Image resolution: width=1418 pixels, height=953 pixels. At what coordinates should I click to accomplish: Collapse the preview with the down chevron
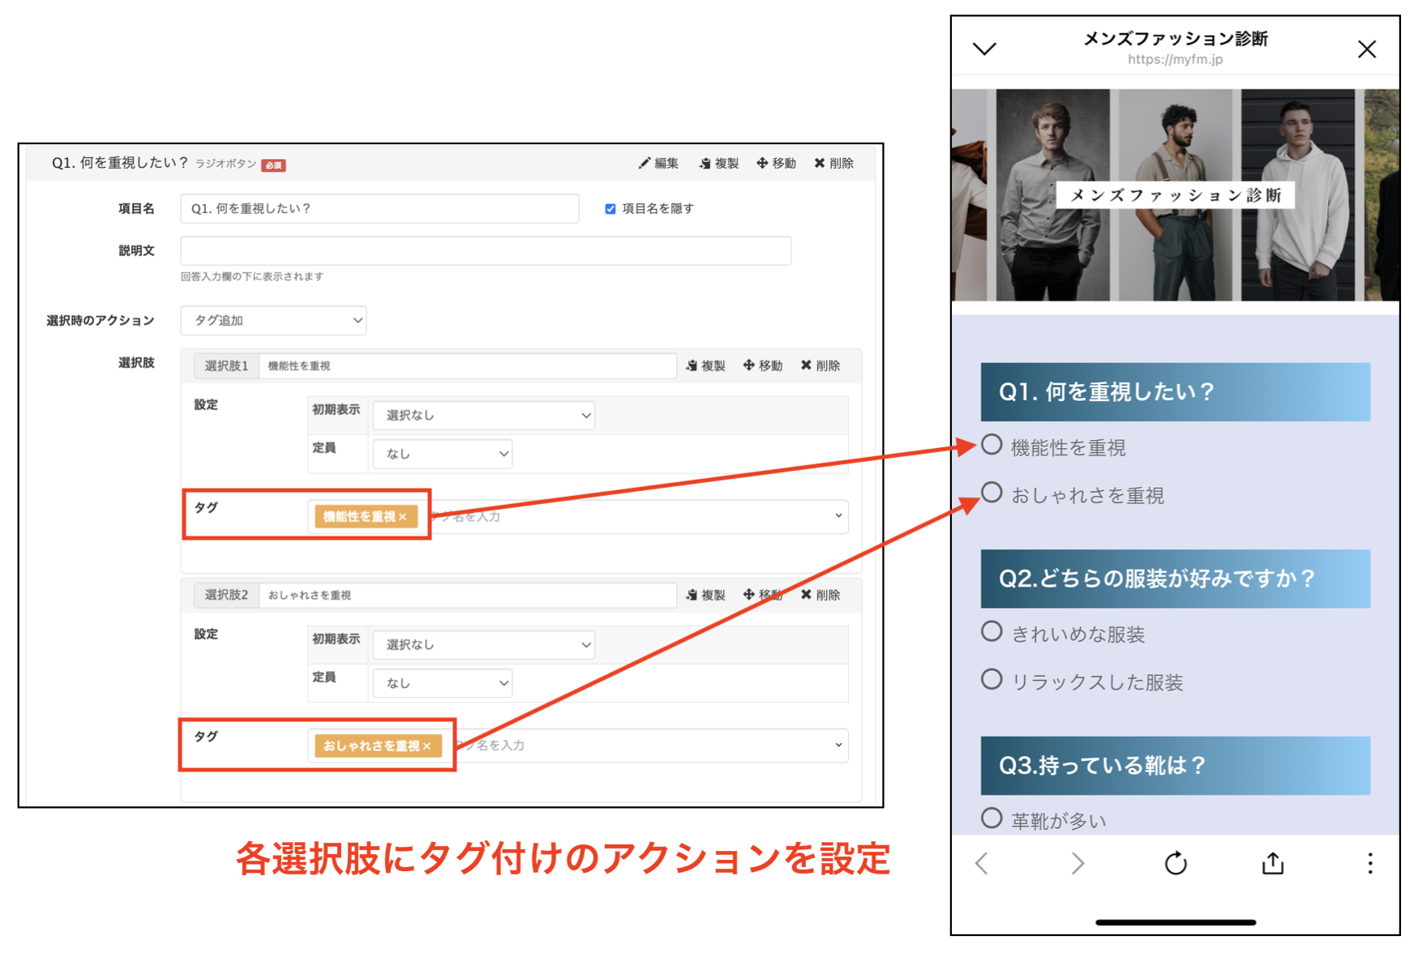click(x=984, y=49)
